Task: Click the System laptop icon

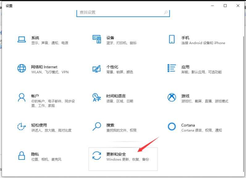Action: tap(22, 39)
